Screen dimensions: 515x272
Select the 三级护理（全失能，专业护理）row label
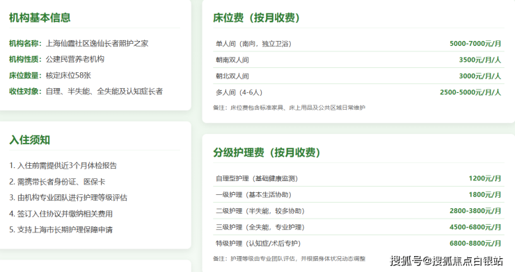click(x=260, y=227)
